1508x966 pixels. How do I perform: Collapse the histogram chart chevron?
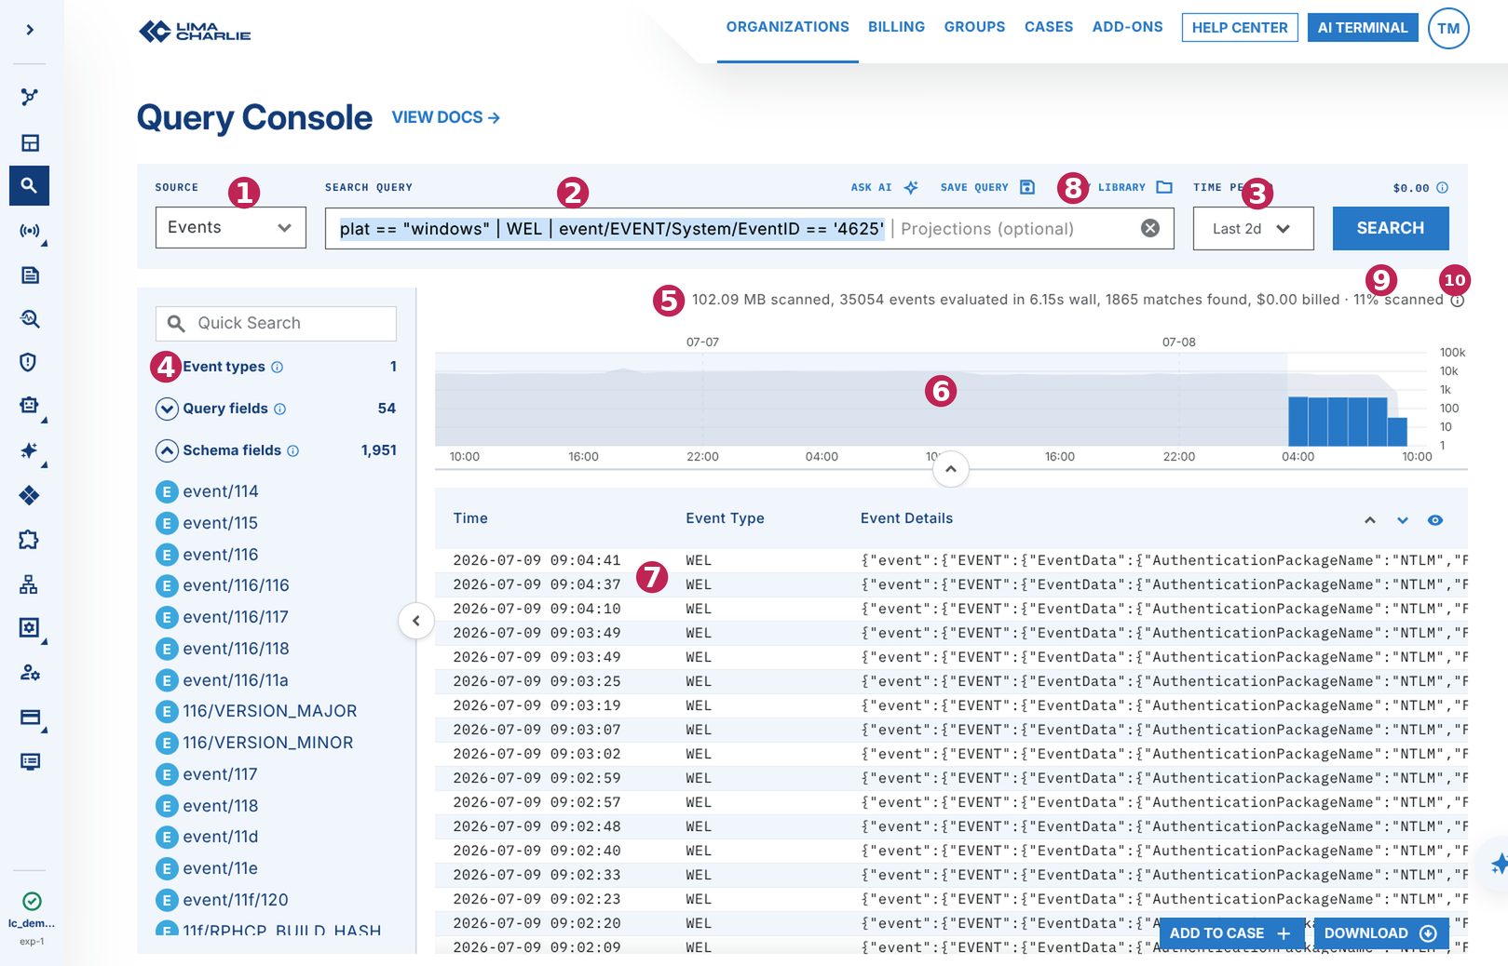[951, 469]
